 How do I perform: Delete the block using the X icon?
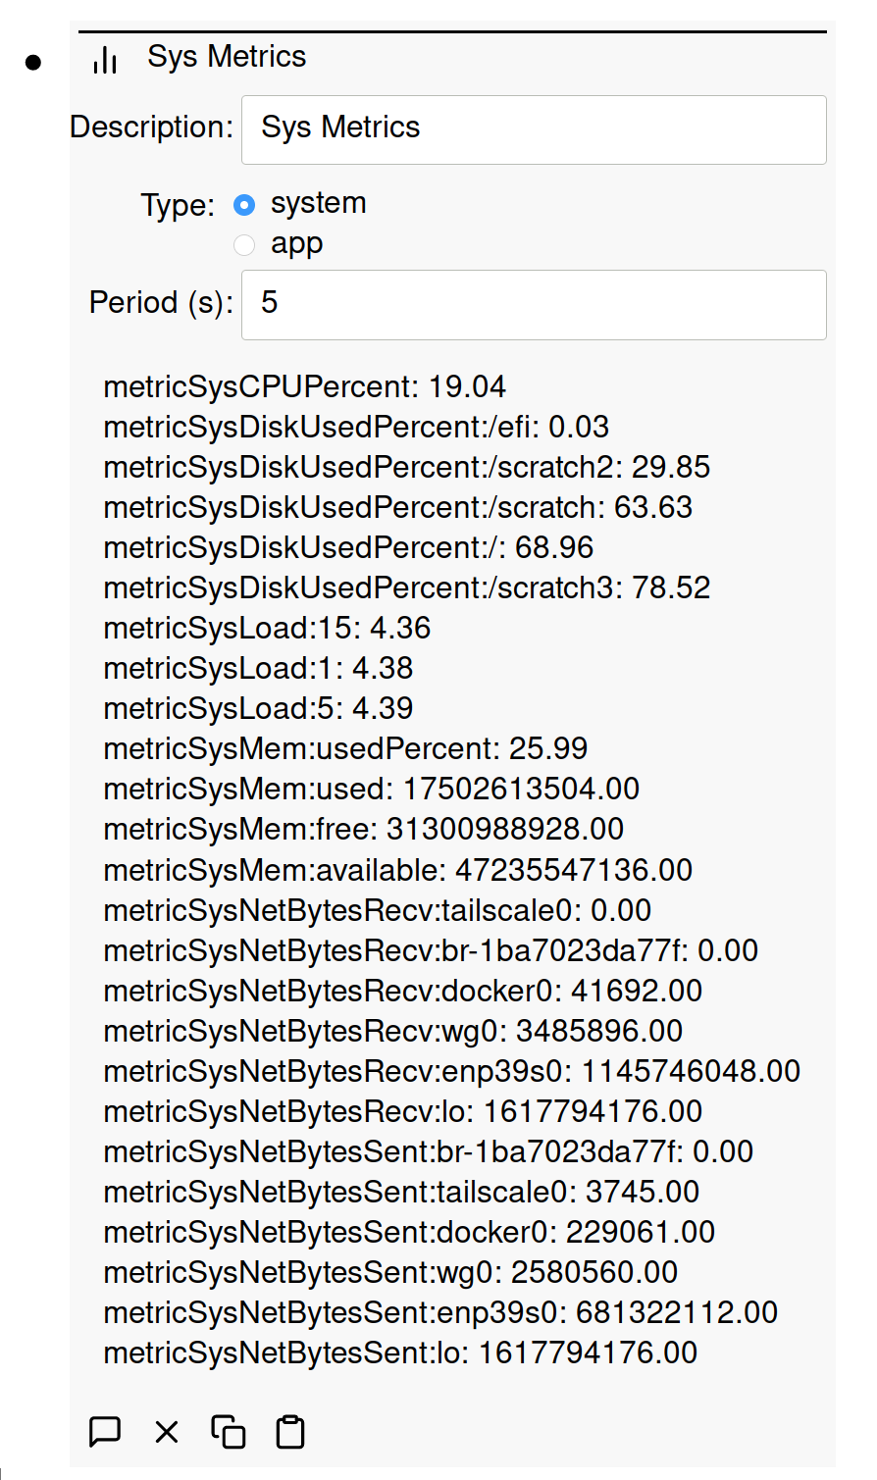166,1431
